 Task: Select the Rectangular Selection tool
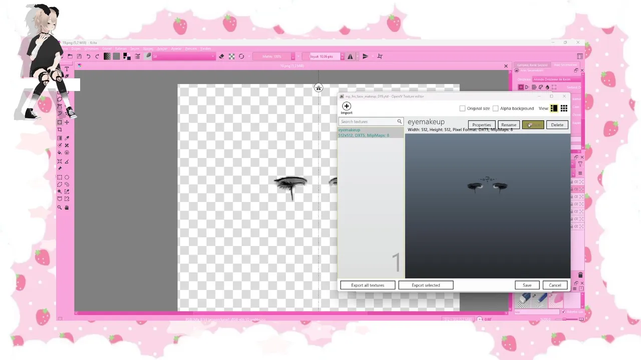tap(60, 177)
